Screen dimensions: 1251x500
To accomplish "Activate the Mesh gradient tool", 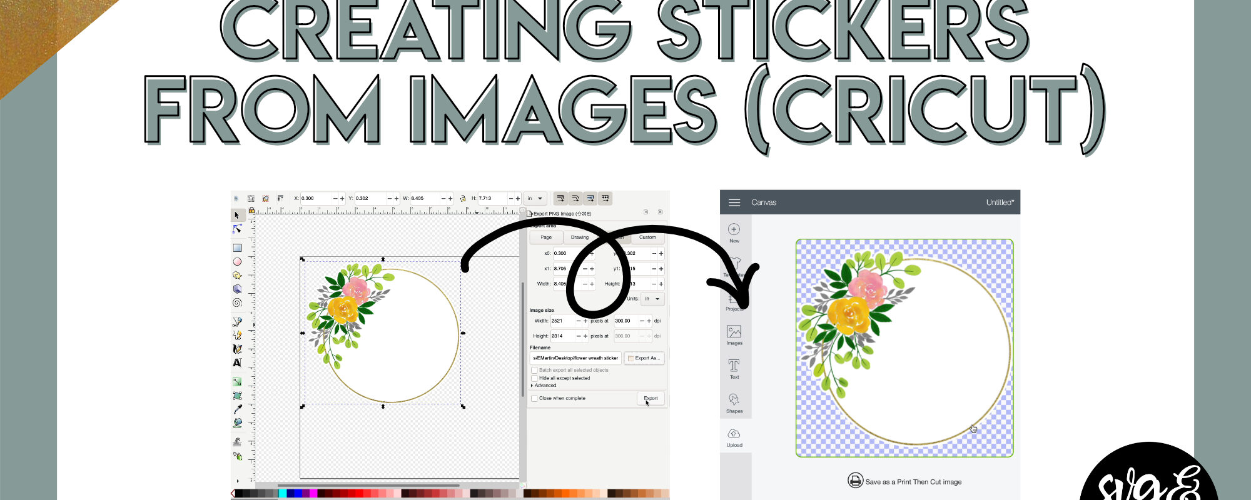I will click(x=237, y=396).
